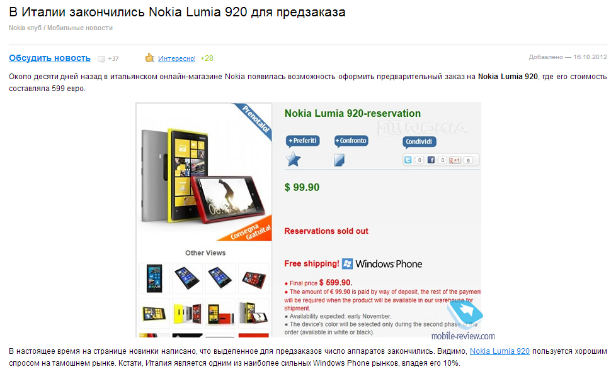Click the main Lumia 920 product image
The width and height of the screenshot is (611, 372).
(x=204, y=172)
